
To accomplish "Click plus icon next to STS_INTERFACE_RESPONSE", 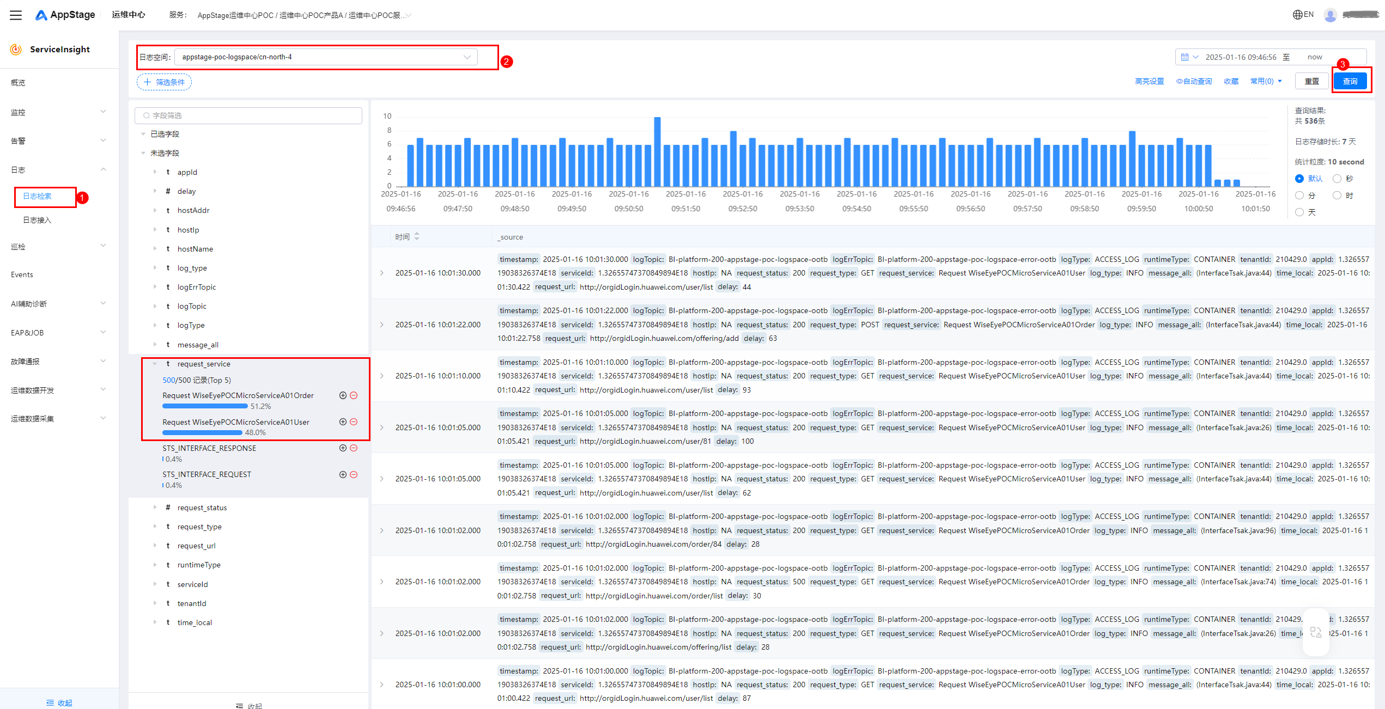I will click(343, 448).
